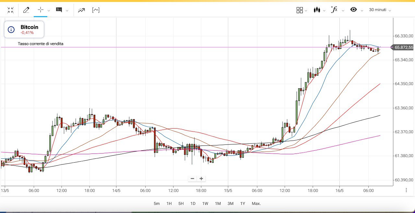Screen dimensions: 415x213
Task: Expand the comment tool dropdown arrow
Action: click(x=67, y=11)
